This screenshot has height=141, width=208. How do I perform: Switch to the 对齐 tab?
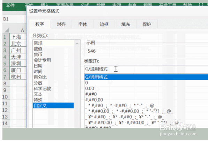click(61, 24)
